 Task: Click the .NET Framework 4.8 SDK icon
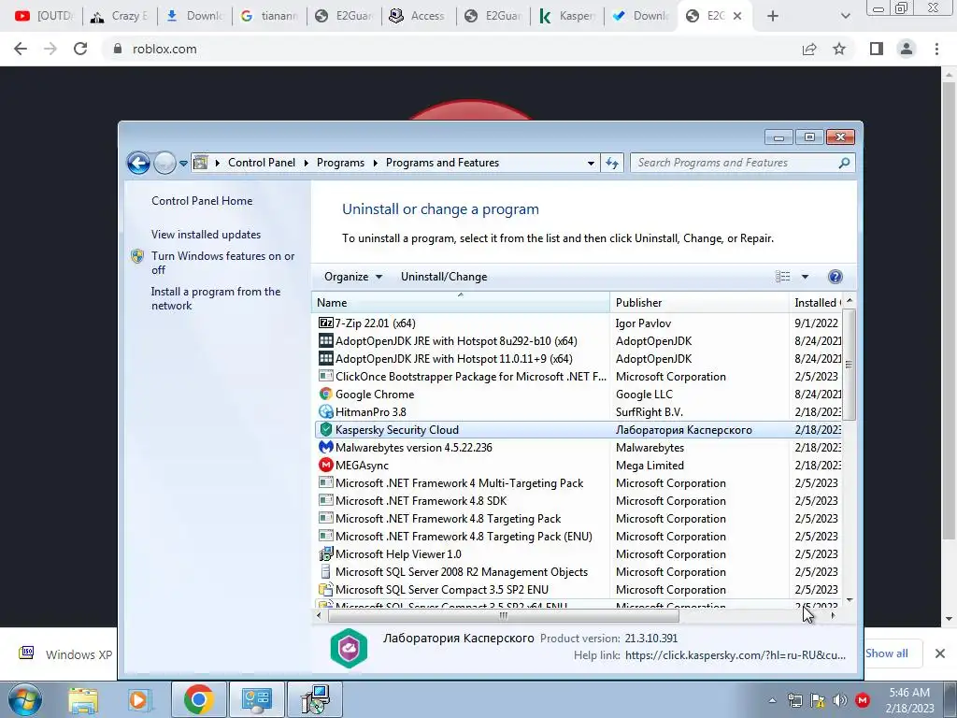point(326,501)
